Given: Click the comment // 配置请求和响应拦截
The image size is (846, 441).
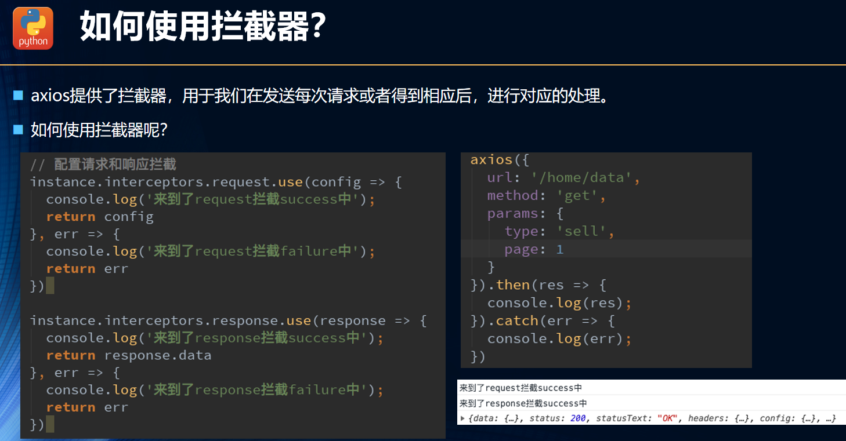Looking at the screenshot, I should [x=103, y=165].
